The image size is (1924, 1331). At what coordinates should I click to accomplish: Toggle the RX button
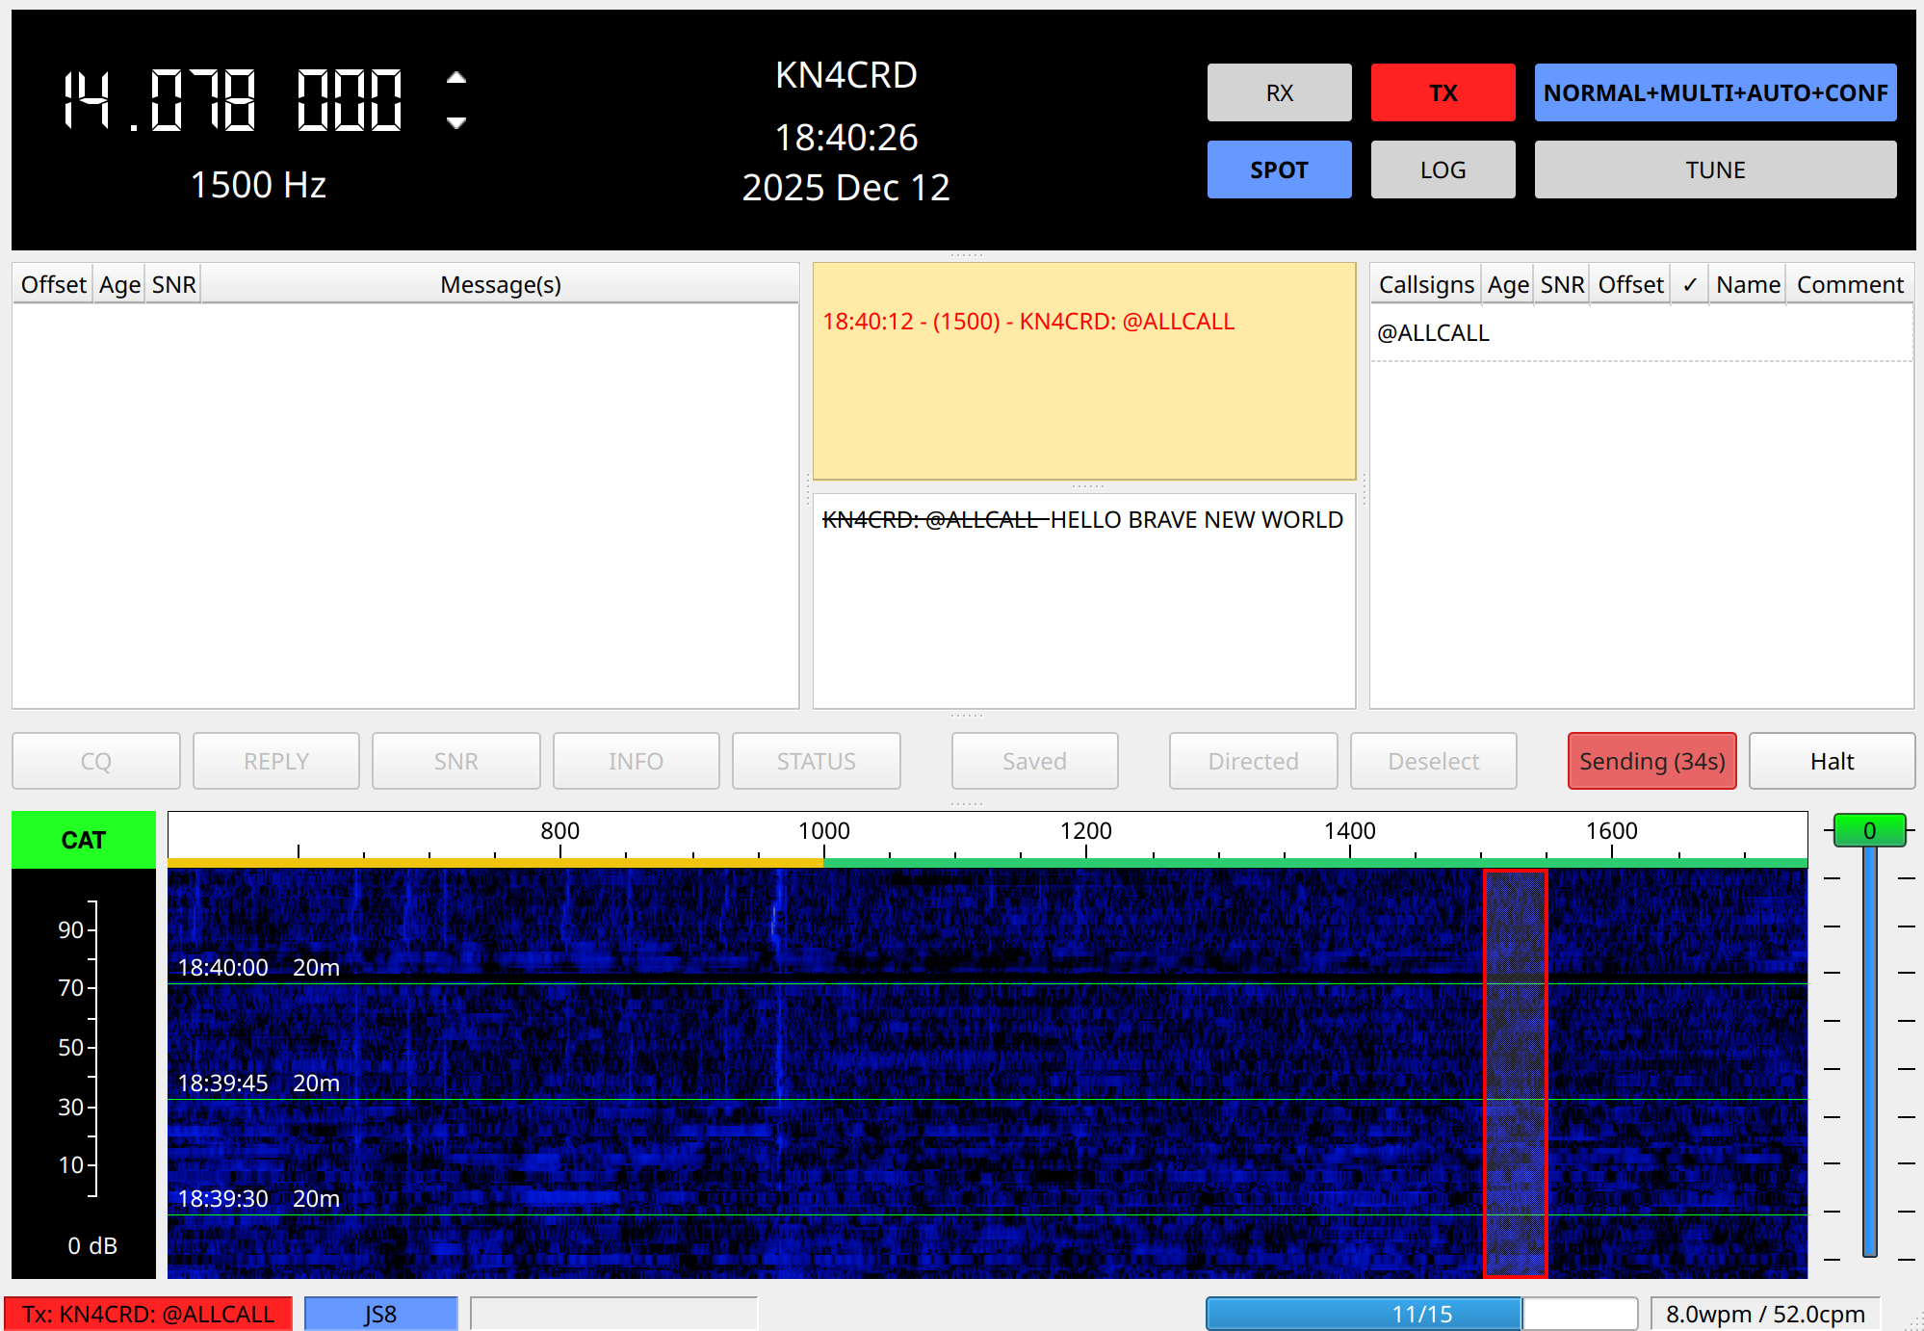pos(1278,92)
